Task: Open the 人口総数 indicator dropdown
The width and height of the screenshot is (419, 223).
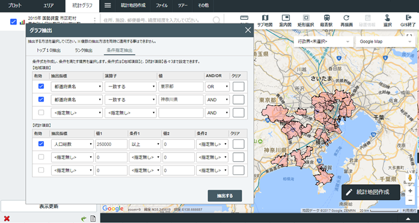Action: click(x=72, y=144)
